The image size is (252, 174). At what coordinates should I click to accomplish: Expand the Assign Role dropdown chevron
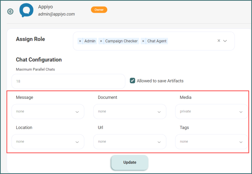[x=225, y=41]
